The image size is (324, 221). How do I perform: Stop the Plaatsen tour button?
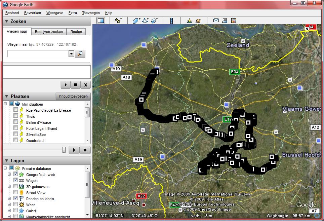[85, 150]
